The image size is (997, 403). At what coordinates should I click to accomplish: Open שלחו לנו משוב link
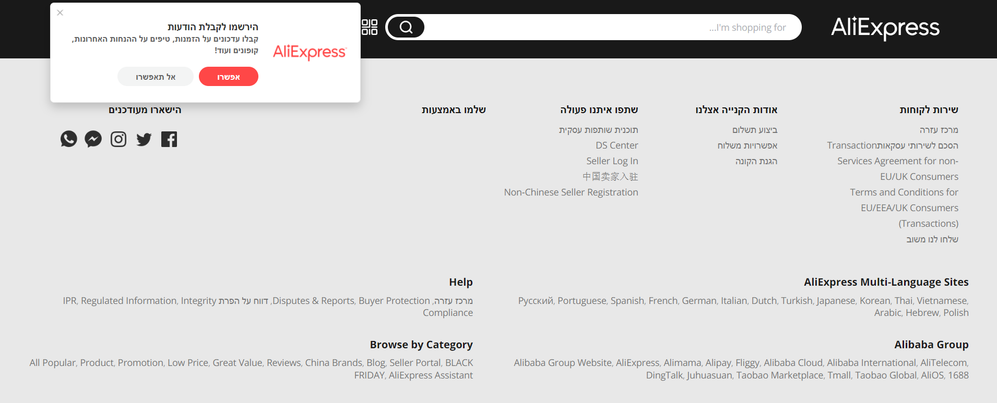click(x=932, y=239)
